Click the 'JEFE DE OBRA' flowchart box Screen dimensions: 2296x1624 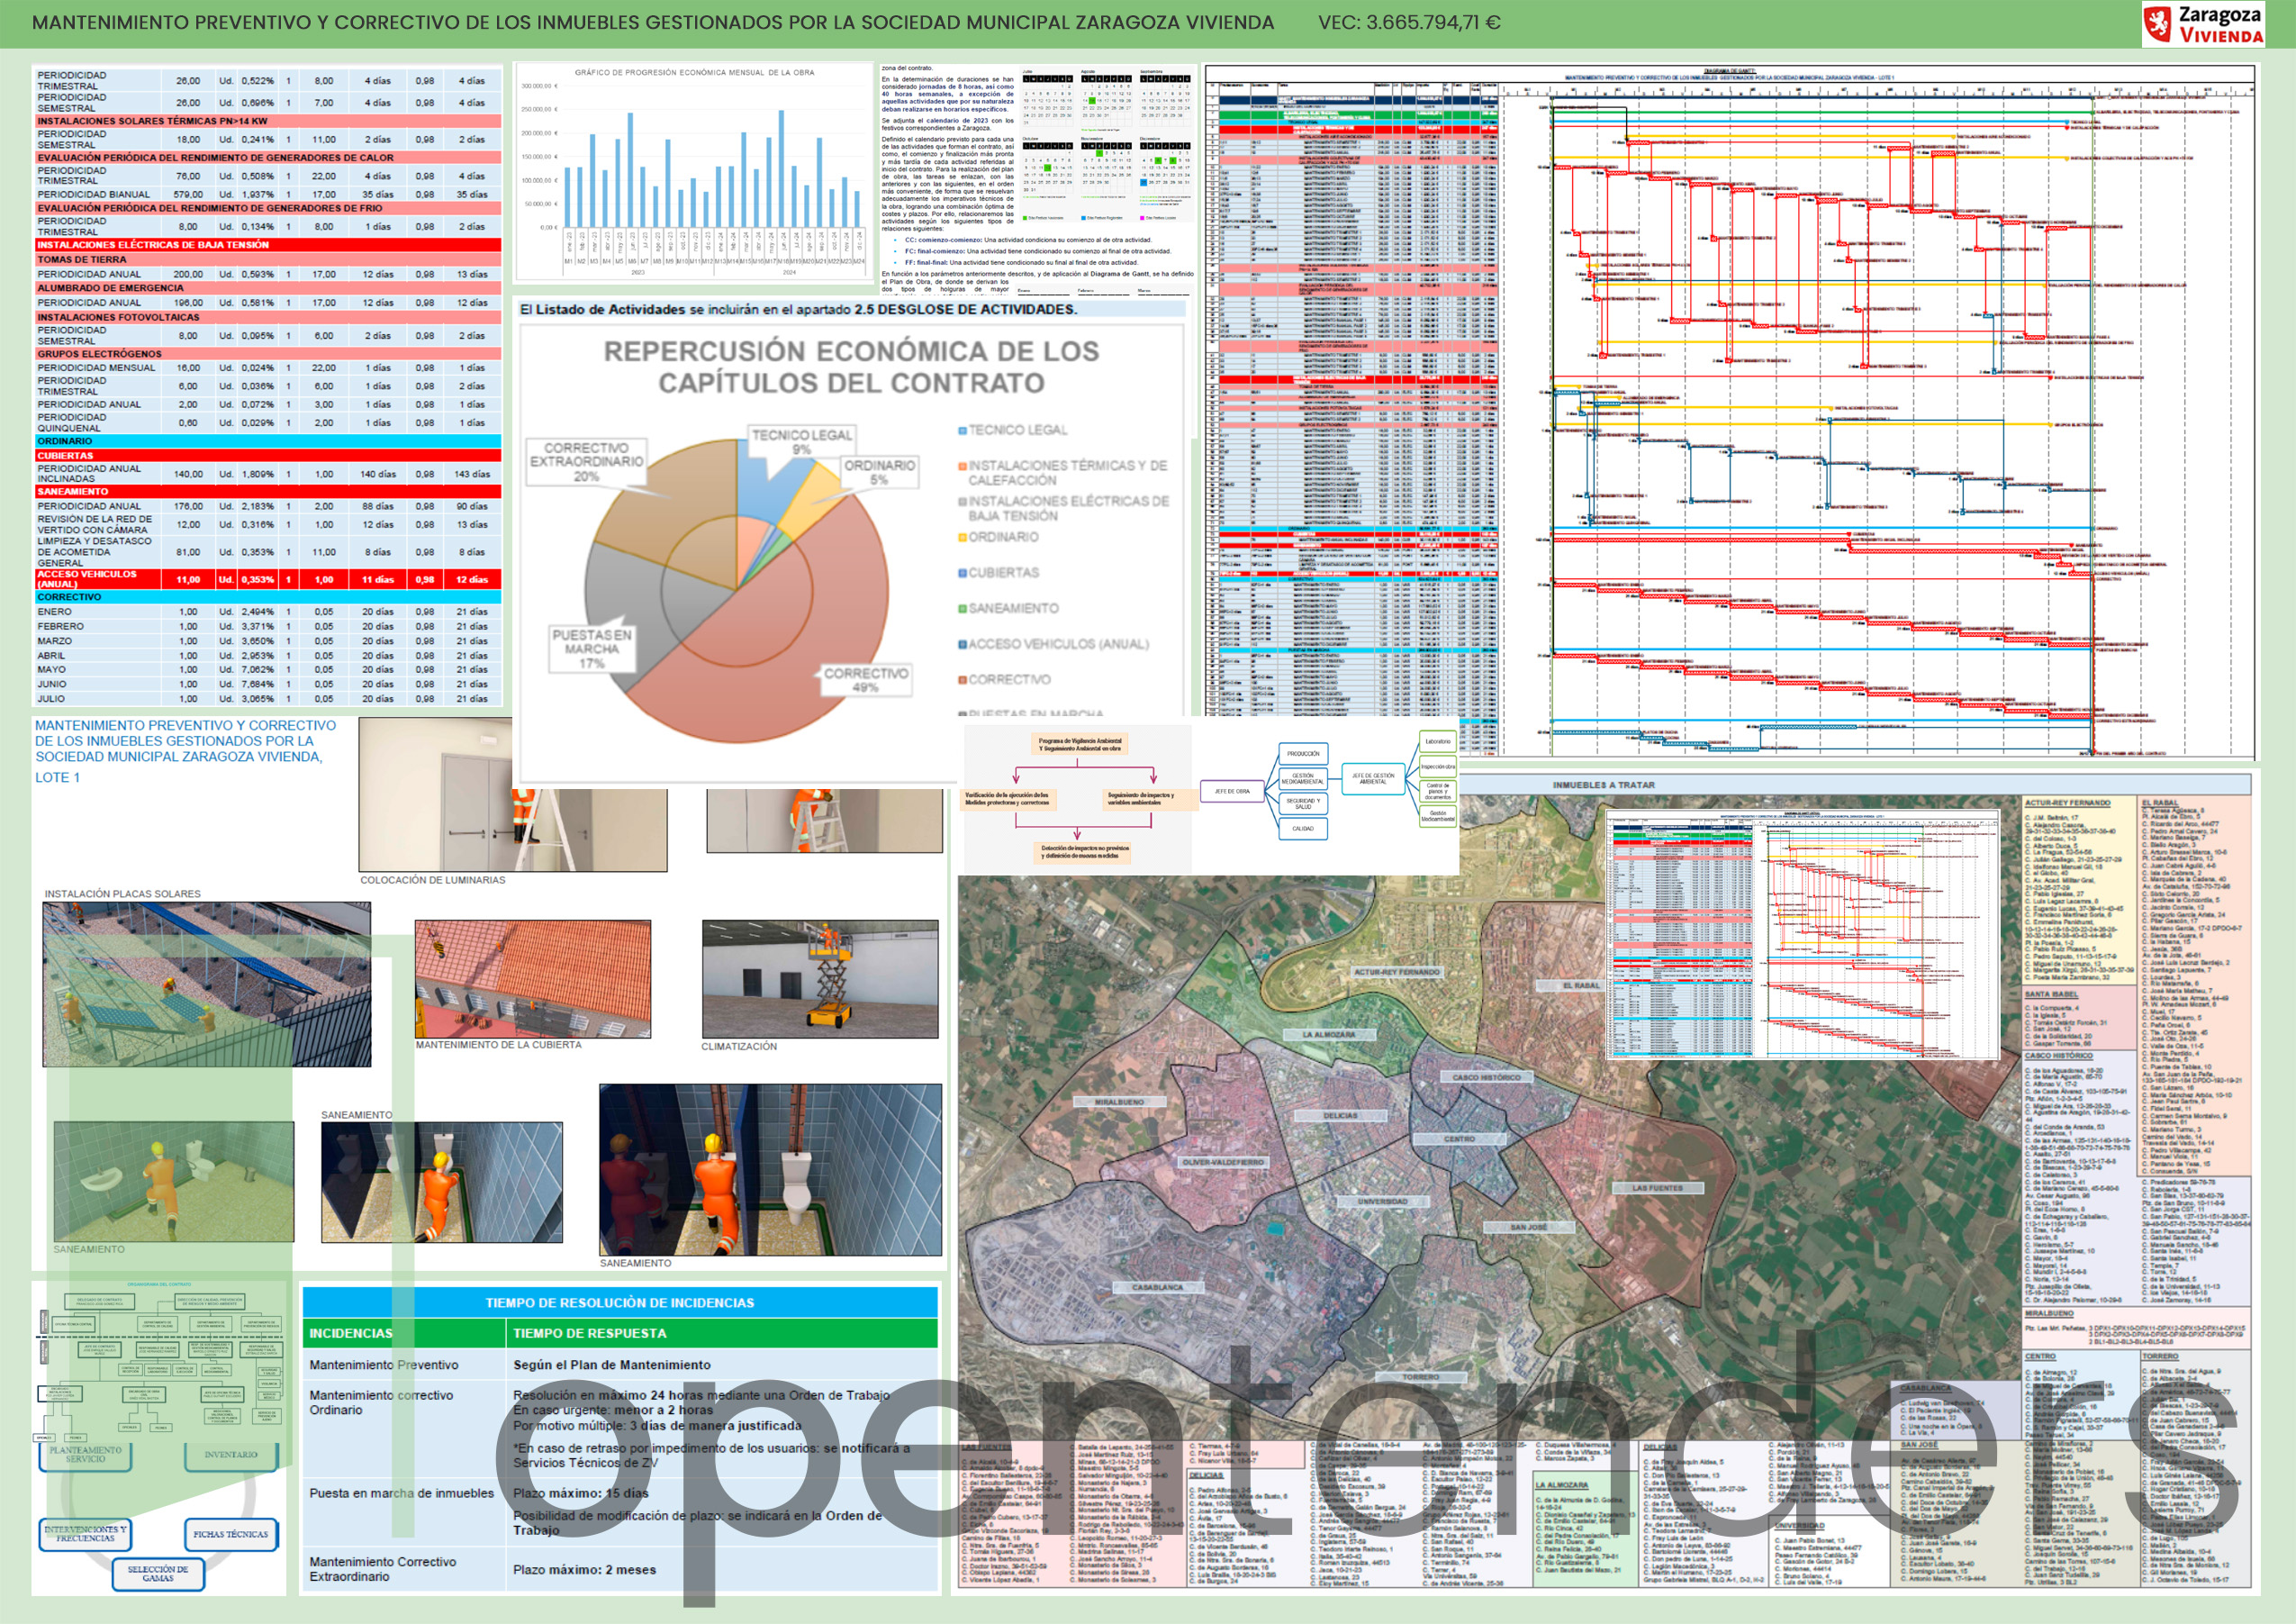coord(1232,792)
